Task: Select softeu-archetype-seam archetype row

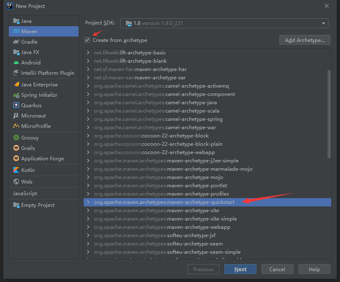Action: tap(207, 244)
